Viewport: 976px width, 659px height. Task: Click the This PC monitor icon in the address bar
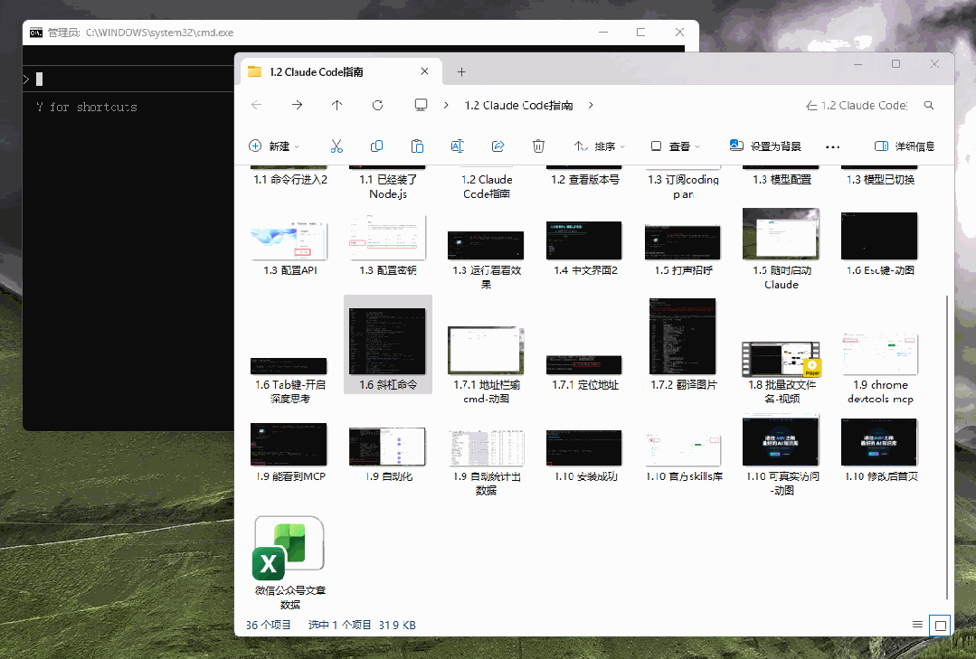pyautogui.click(x=421, y=105)
